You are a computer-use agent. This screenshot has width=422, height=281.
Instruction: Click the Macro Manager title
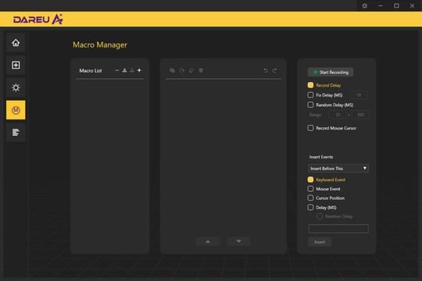click(100, 45)
